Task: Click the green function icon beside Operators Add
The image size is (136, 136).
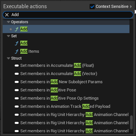Action: click(x=17, y=29)
